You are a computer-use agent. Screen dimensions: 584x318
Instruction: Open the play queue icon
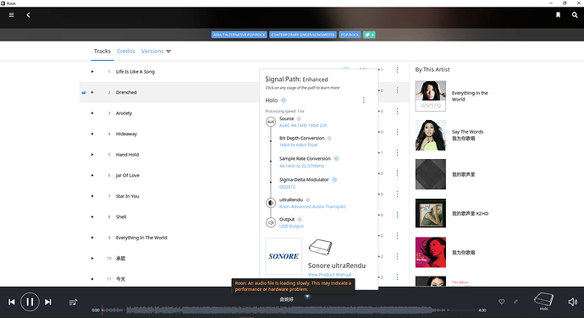coord(74,302)
